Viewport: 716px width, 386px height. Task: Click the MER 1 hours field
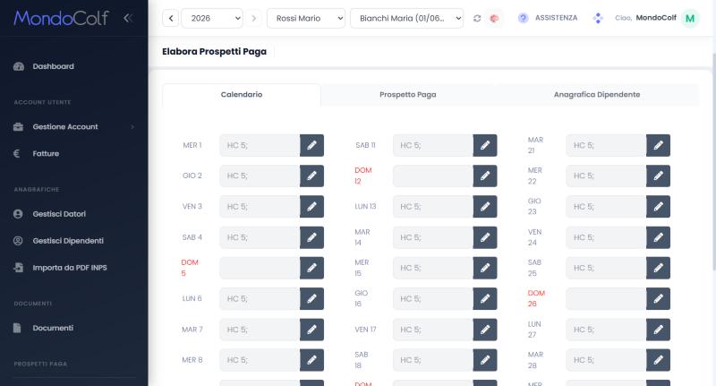(260, 145)
